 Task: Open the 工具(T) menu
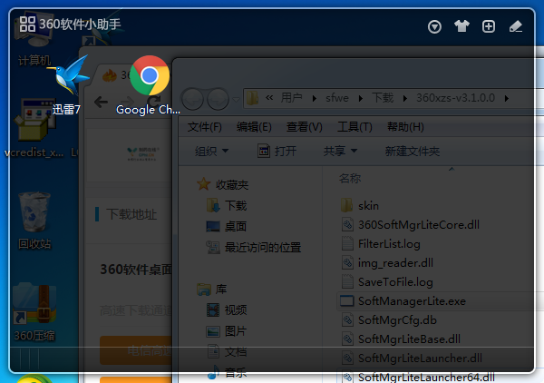(355, 127)
